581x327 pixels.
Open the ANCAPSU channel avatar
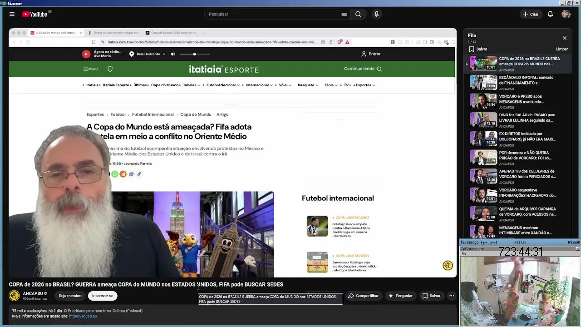click(x=14, y=296)
